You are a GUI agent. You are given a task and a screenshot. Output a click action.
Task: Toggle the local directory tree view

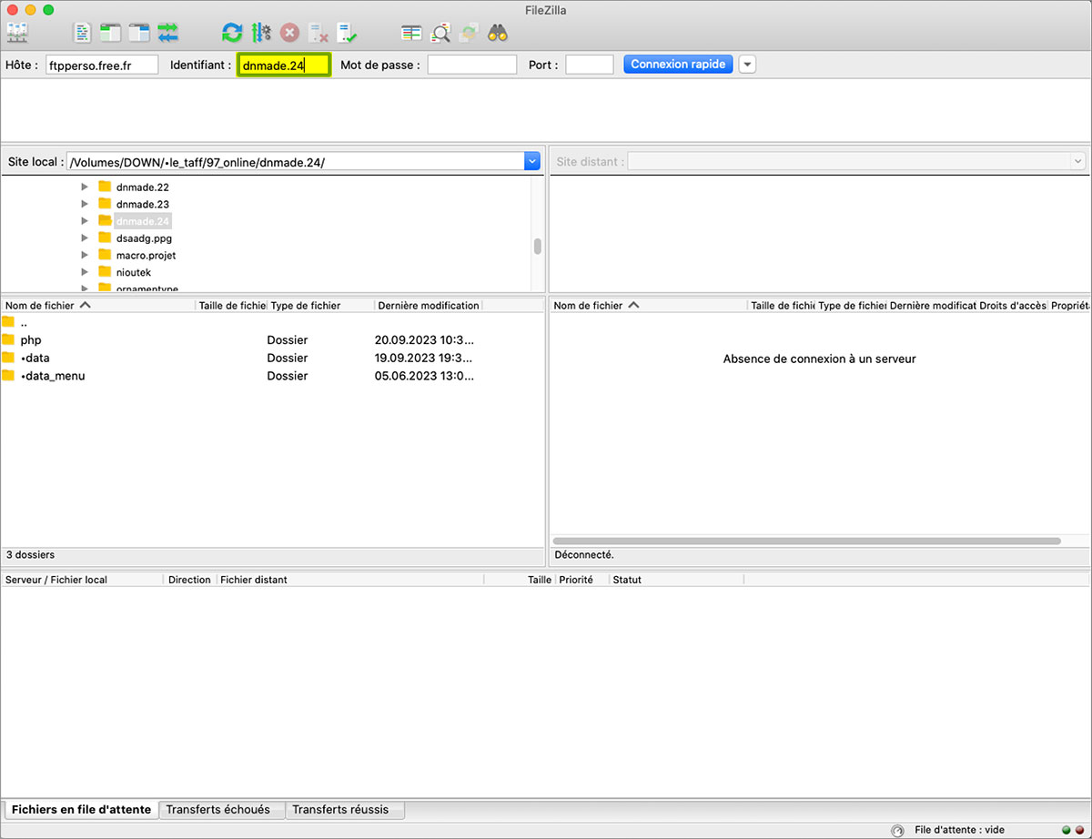111,34
